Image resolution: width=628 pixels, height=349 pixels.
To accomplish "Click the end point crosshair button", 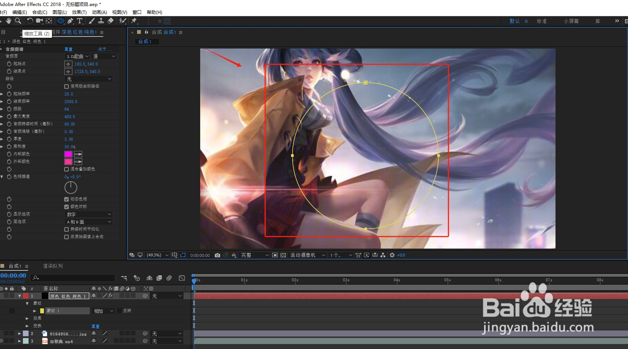I will (x=68, y=71).
